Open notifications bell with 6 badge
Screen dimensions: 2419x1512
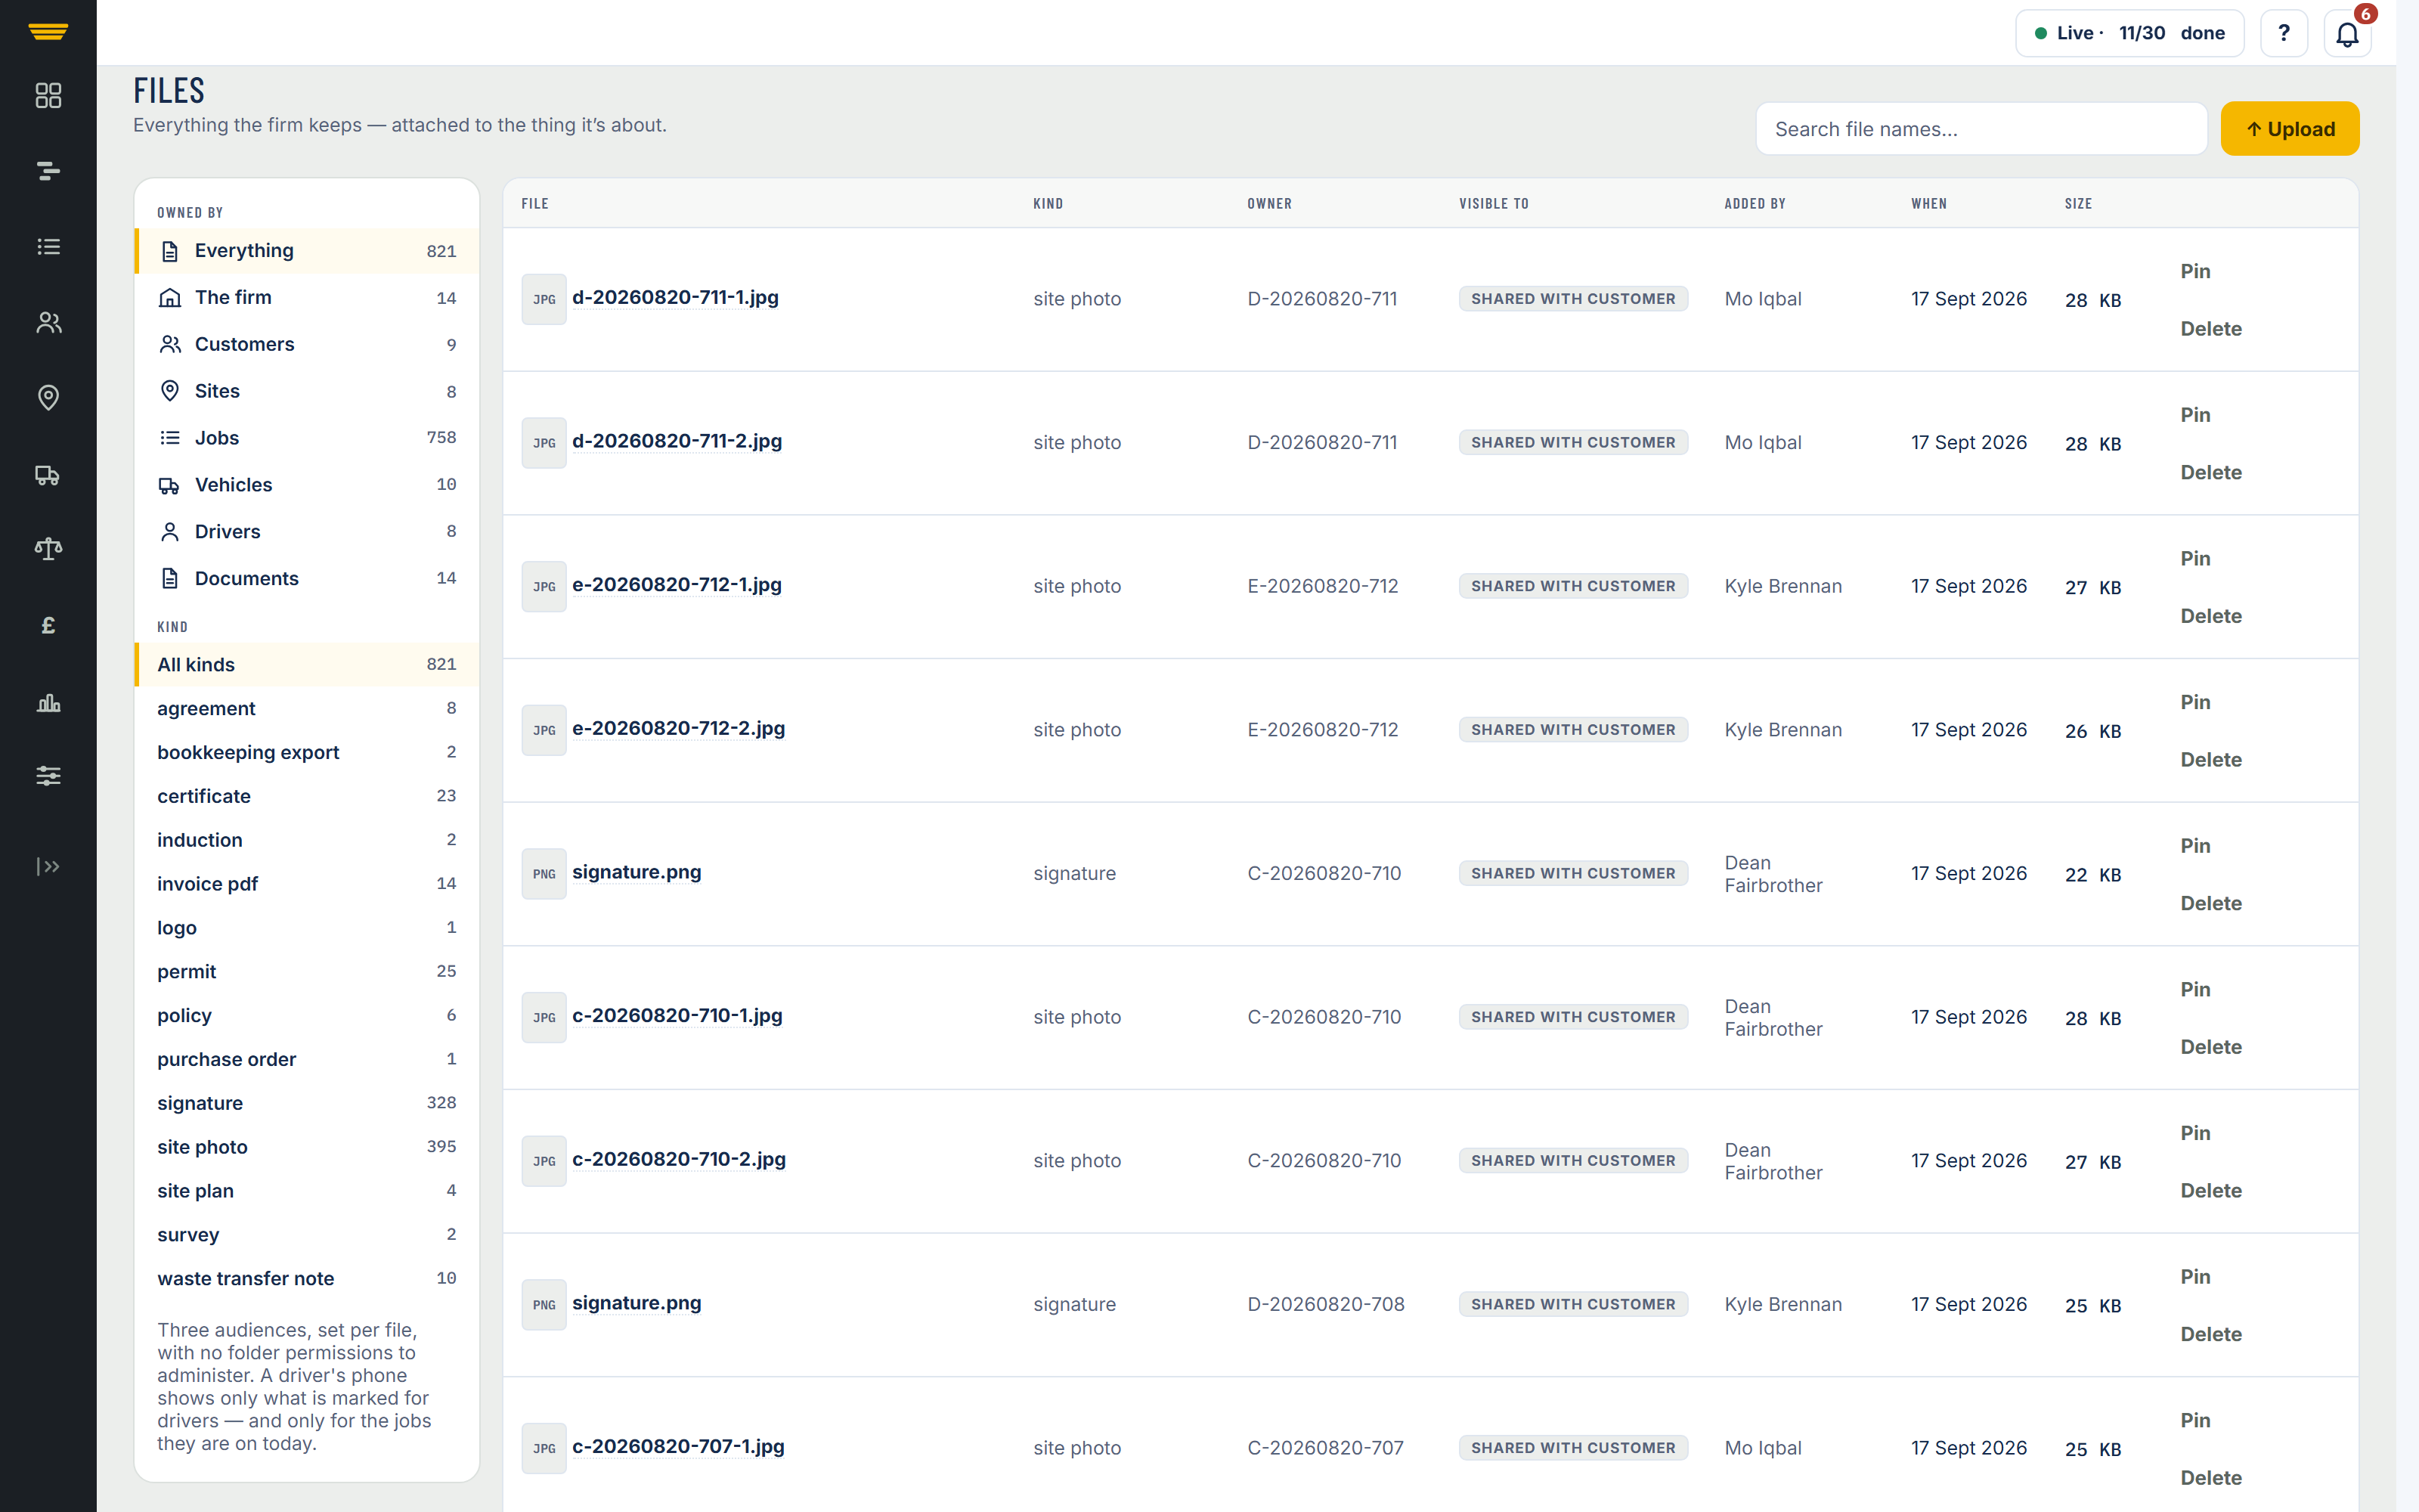coord(2347,34)
